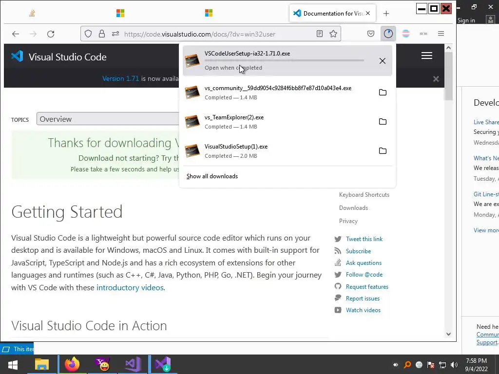This screenshot has width=499, height=374.
Task: Close the Documentation for Visual Studio tab
Action: click(368, 13)
